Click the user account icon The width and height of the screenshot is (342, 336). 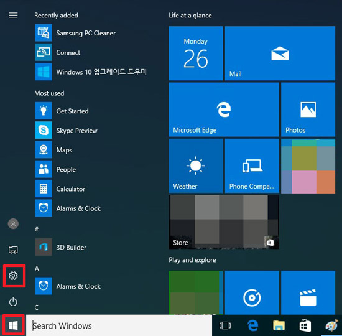[x=13, y=224]
